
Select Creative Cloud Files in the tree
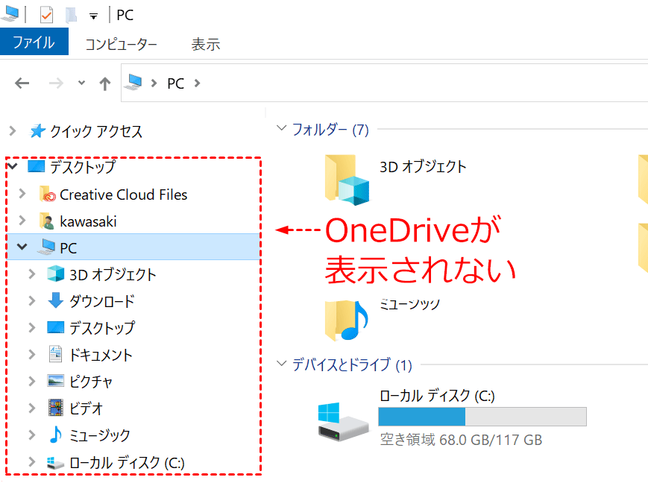click(x=123, y=195)
